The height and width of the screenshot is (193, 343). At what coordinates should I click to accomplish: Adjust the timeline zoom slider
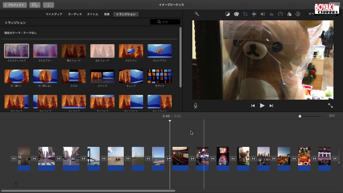300,116
